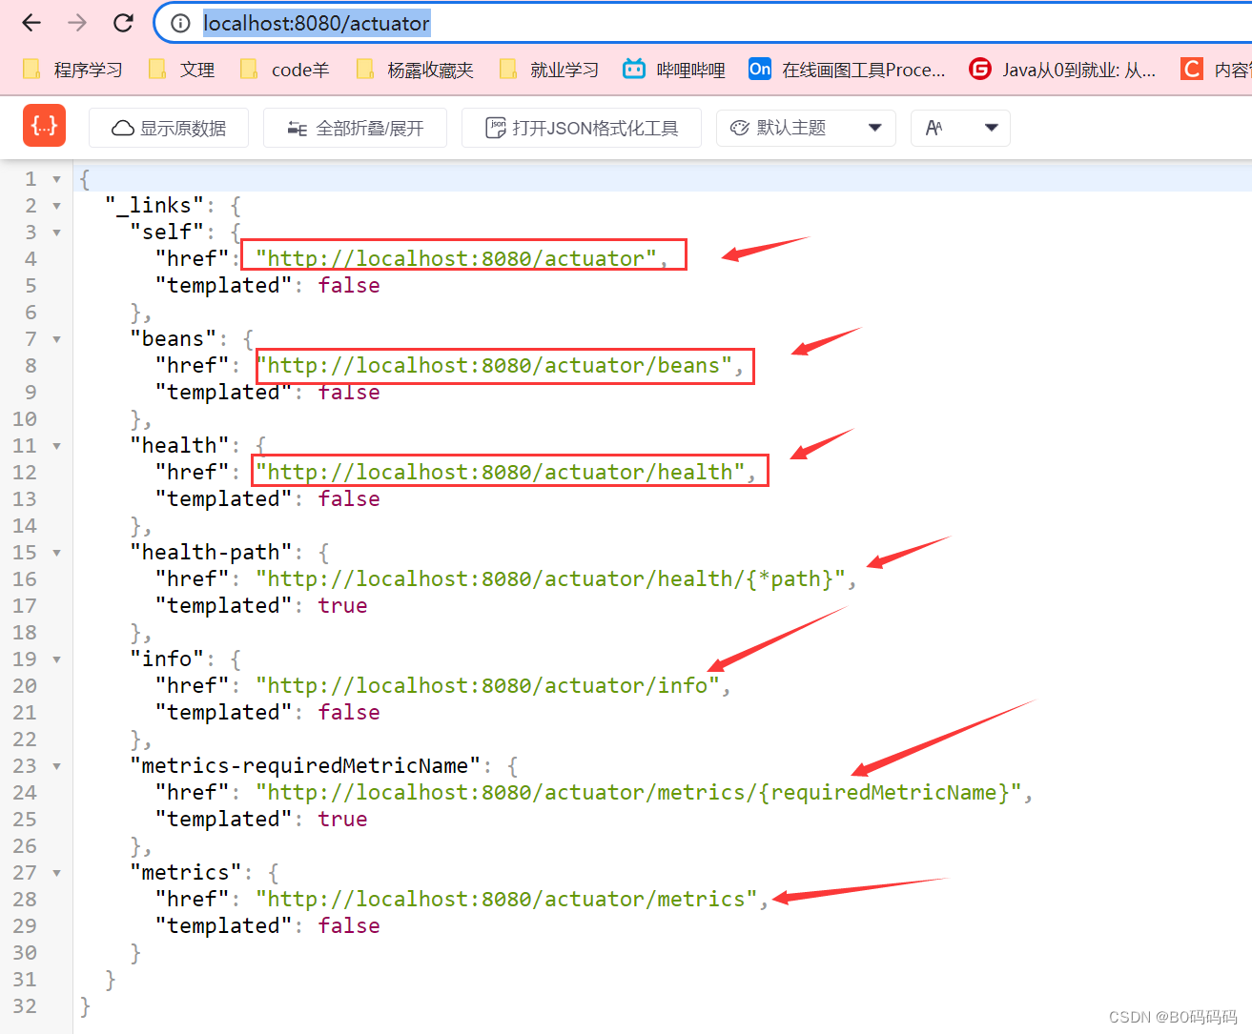Open the actuator/health/{*path} href link

click(x=550, y=578)
